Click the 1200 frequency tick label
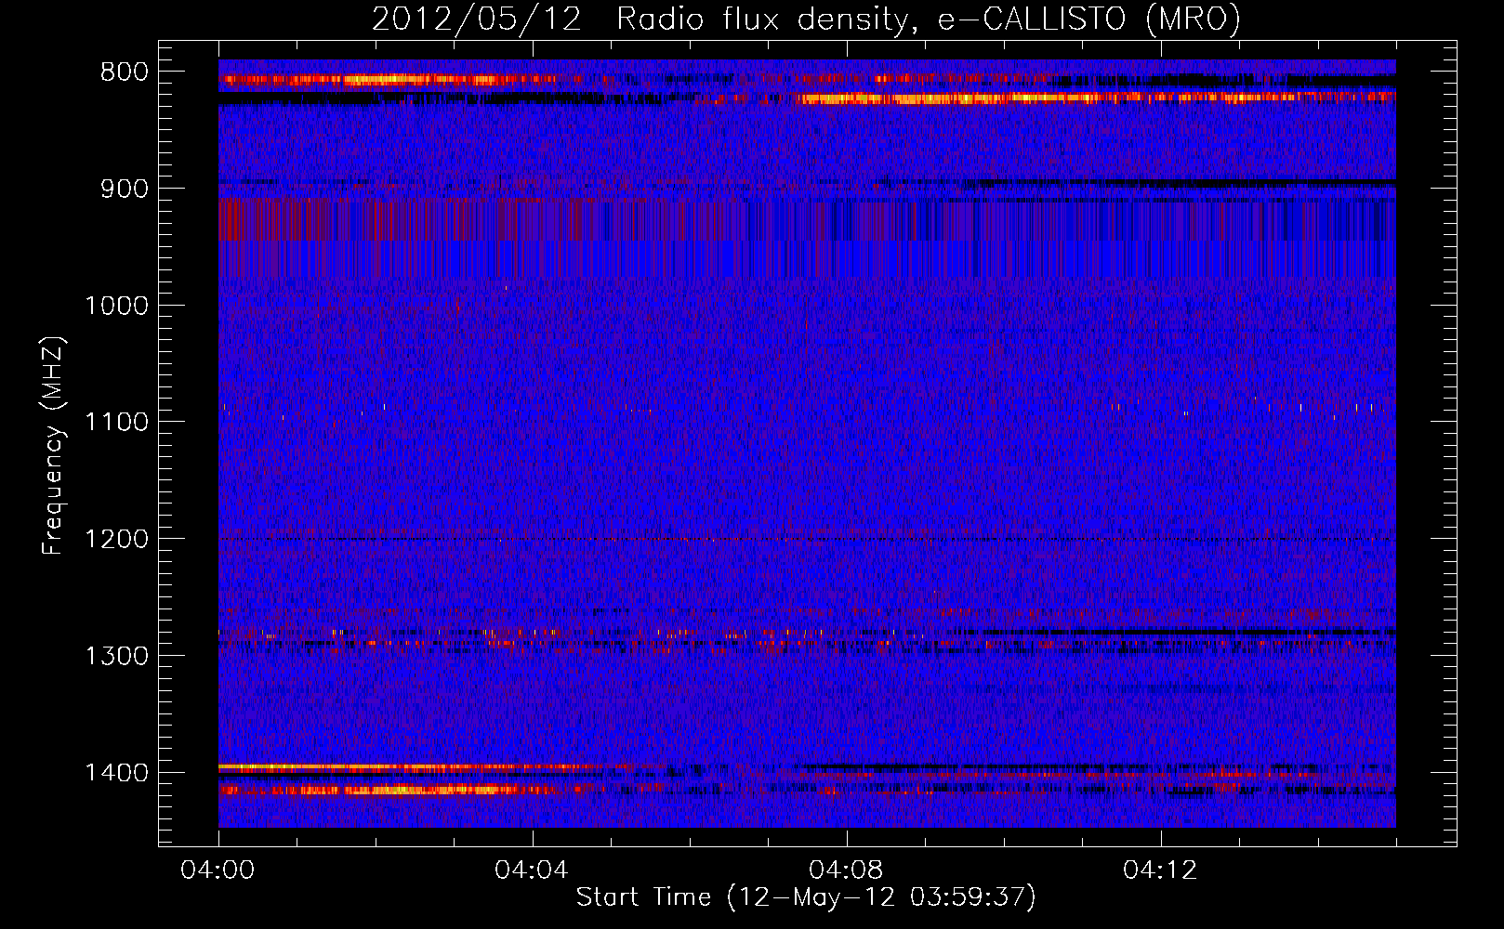The image size is (1504, 929). point(116,540)
